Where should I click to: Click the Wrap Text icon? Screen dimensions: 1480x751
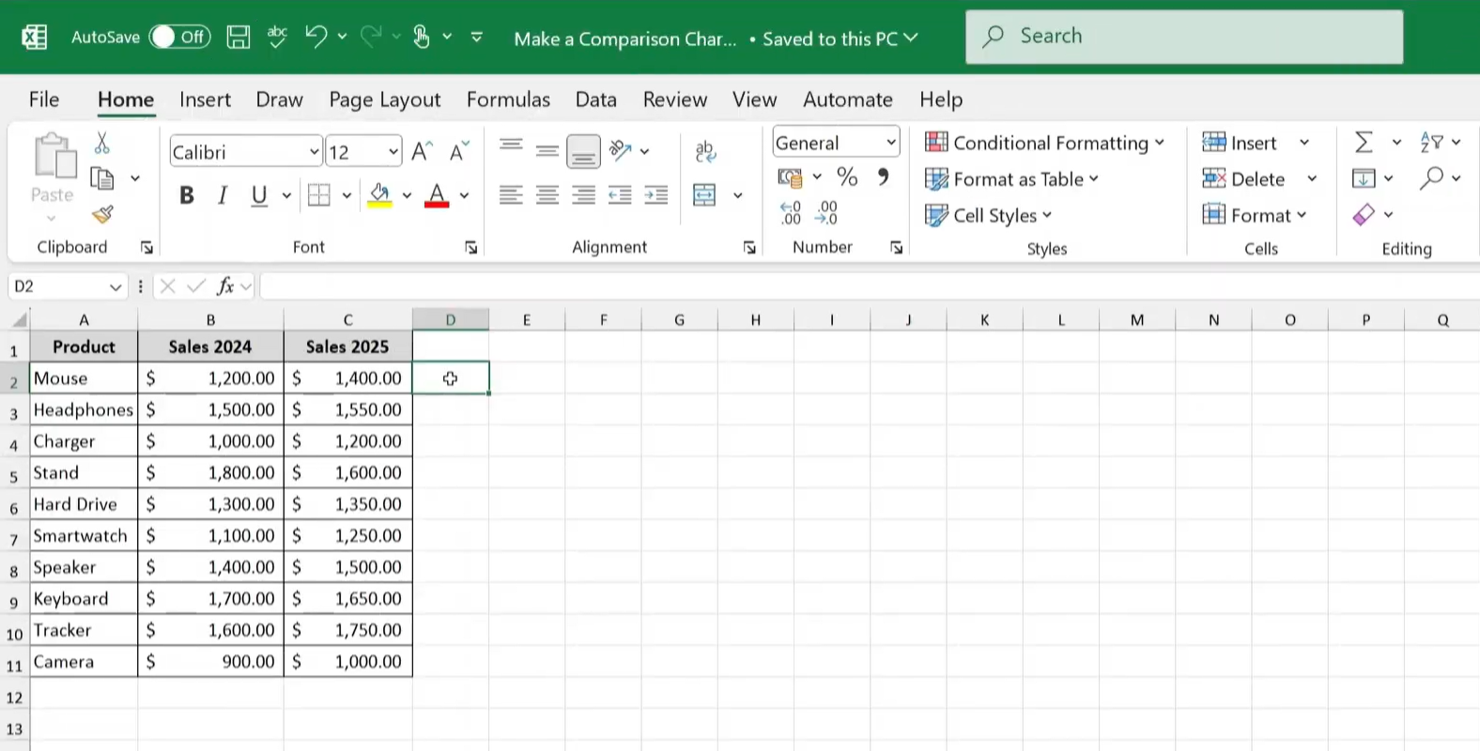705,151
